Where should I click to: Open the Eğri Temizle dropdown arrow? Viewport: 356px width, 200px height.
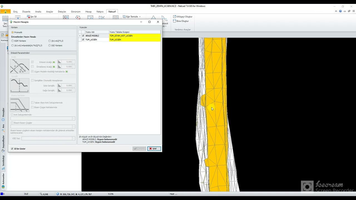pos(140,17)
